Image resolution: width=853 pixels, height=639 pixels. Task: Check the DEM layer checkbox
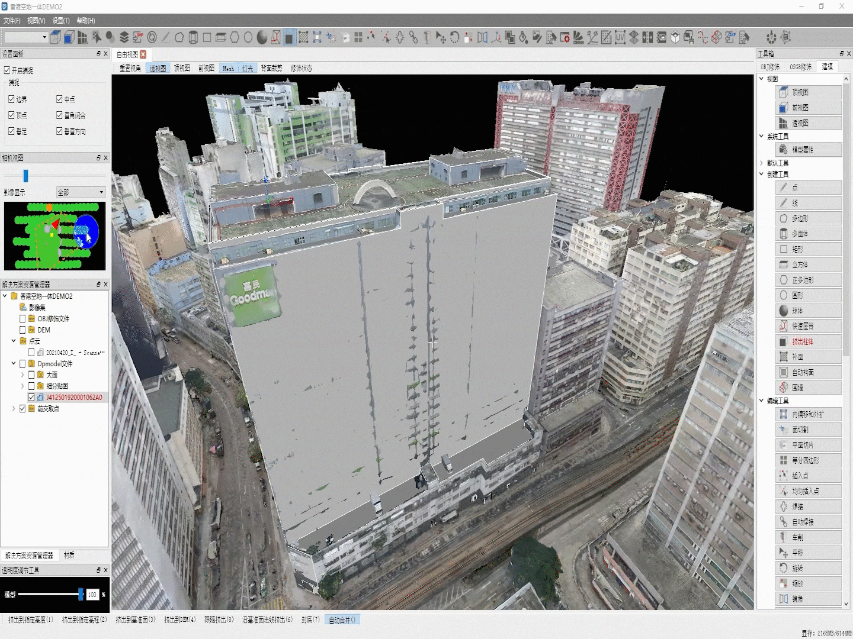point(23,330)
